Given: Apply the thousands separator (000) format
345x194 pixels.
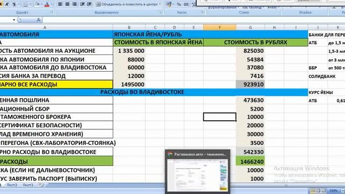Looking at the screenshot, I should tap(186, 4).
